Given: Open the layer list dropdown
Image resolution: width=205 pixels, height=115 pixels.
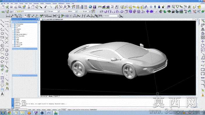Looking at the screenshot, I should pyautogui.click(x=45, y=12).
